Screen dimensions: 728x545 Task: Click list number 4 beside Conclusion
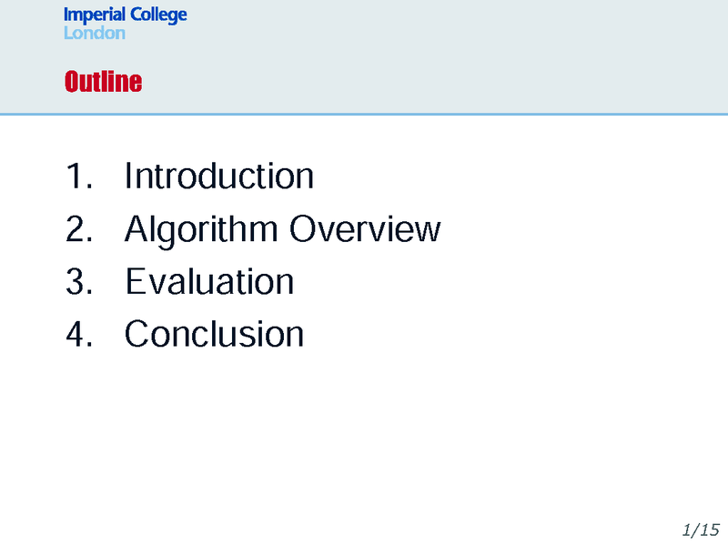coord(76,335)
